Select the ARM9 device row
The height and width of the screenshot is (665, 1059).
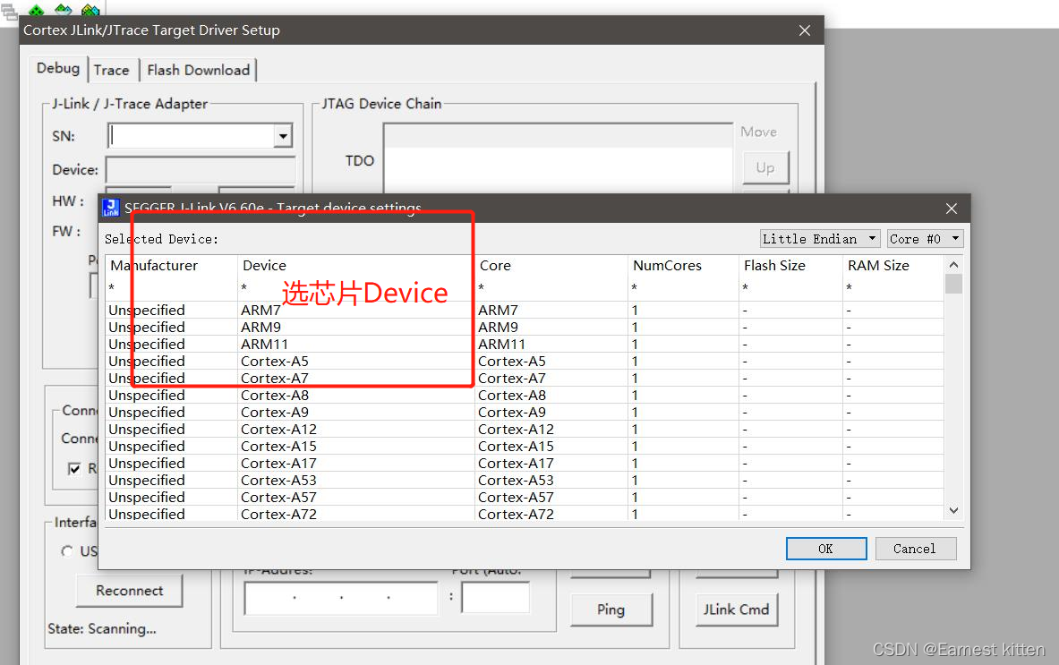525,327
